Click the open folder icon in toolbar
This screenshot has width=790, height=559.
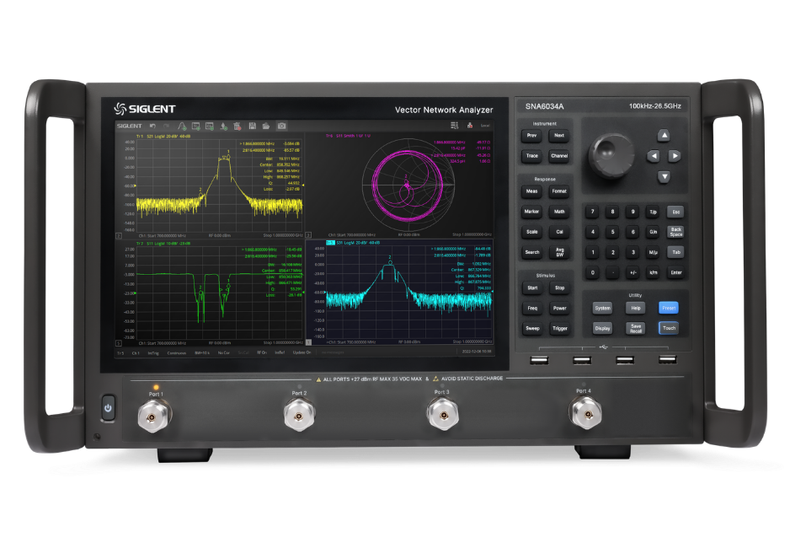266,126
